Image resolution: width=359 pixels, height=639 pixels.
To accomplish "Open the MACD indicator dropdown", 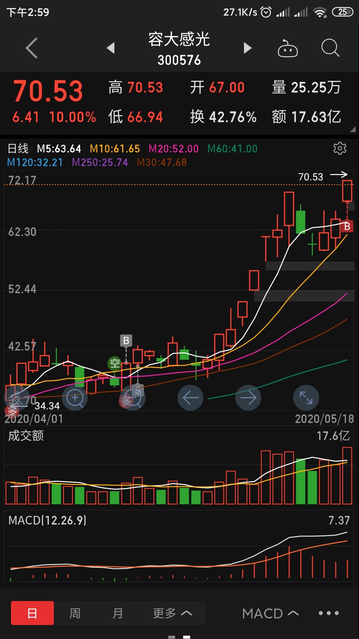I will tap(270, 613).
